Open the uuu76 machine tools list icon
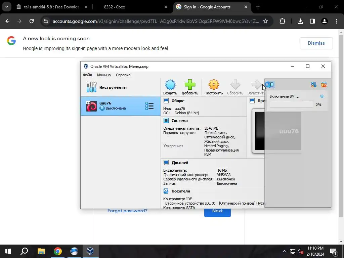This screenshot has height=258, width=344. coord(149,106)
